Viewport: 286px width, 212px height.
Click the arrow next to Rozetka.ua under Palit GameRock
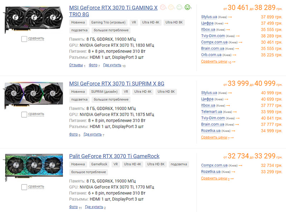tap(233, 172)
